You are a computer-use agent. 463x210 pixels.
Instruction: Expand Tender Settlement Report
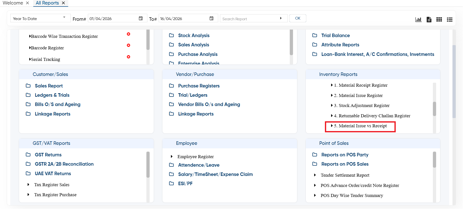[315, 175]
